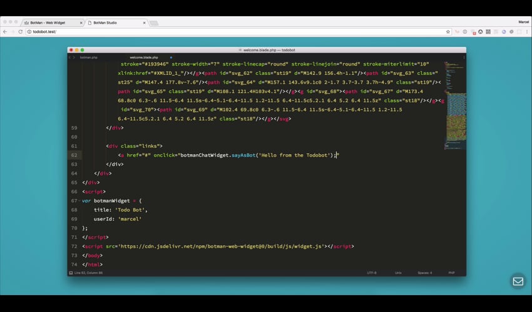Click the class="links" attribute on line 61
532x312 pixels.
tap(140, 146)
